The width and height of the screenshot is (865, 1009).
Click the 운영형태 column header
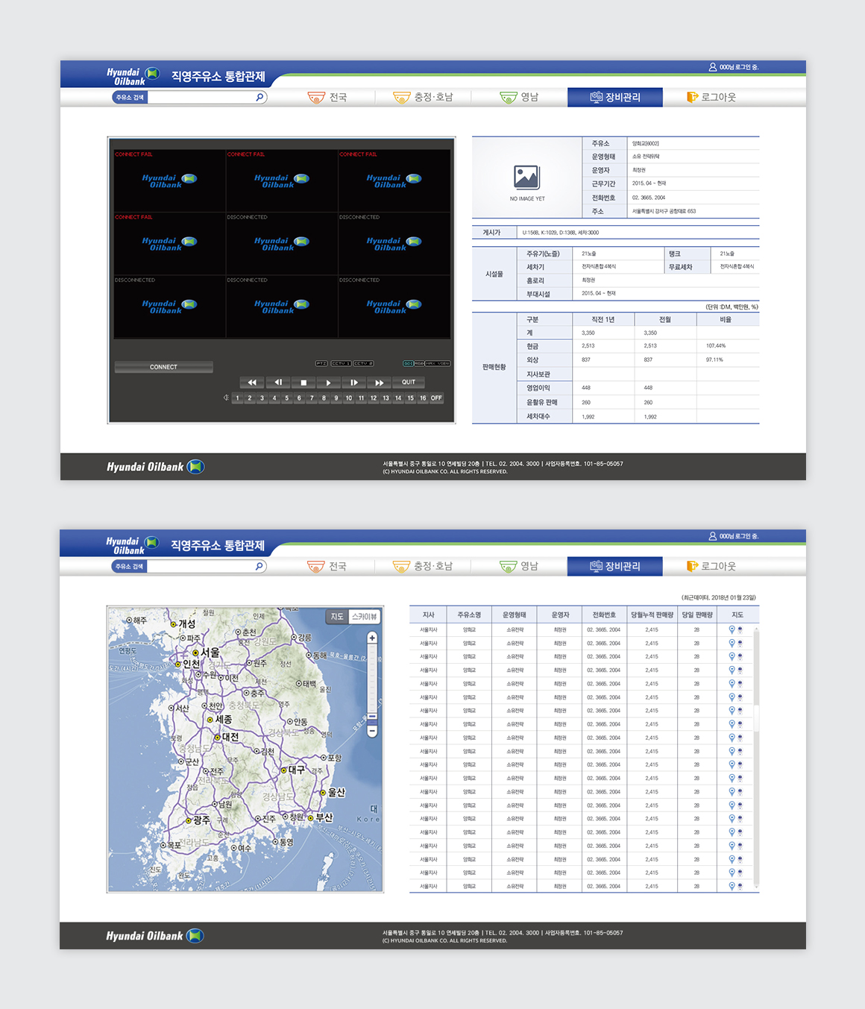click(x=514, y=614)
